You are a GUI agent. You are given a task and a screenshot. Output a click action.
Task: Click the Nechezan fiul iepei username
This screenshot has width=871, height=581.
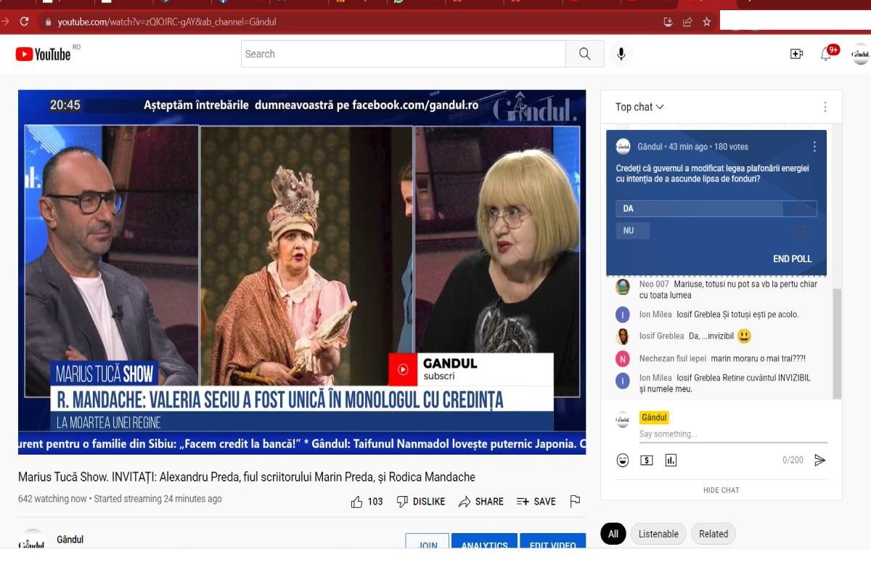point(672,358)
